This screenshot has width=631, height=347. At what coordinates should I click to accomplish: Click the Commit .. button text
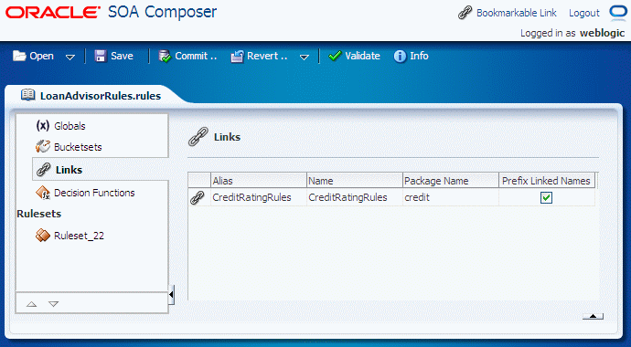tap(196, 56)
